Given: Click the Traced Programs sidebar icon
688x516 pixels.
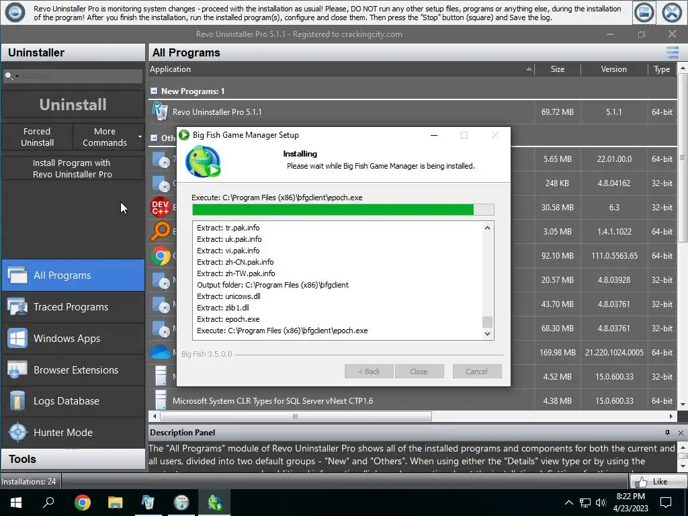Looking at the screenshot, I should [17, 306].
